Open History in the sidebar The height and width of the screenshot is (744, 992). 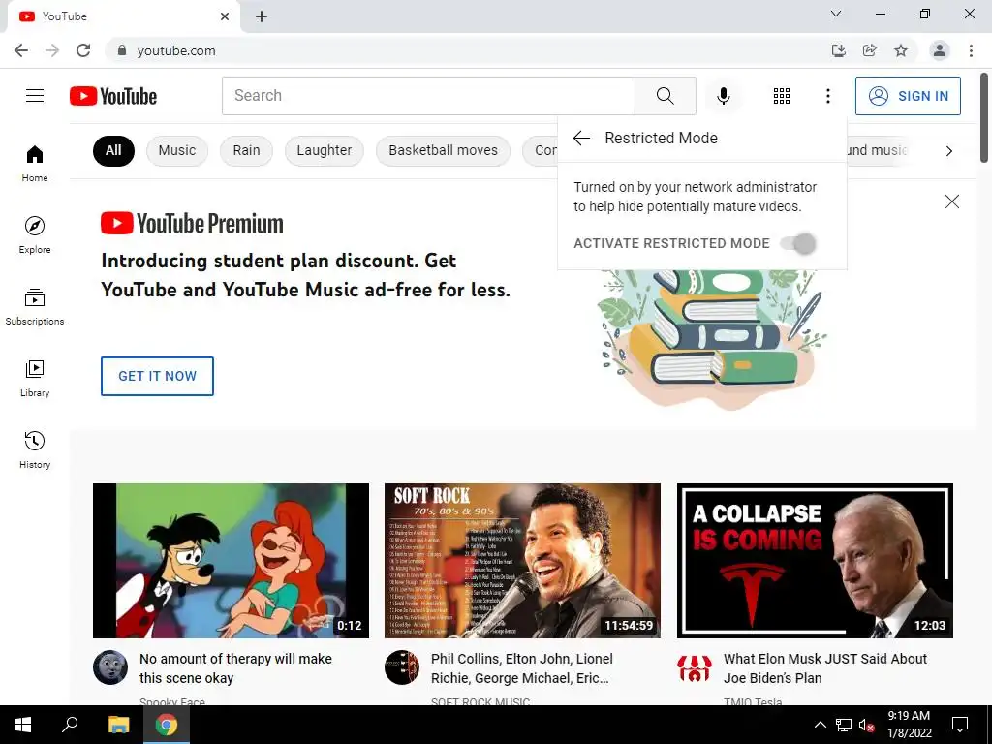[35, 449]
